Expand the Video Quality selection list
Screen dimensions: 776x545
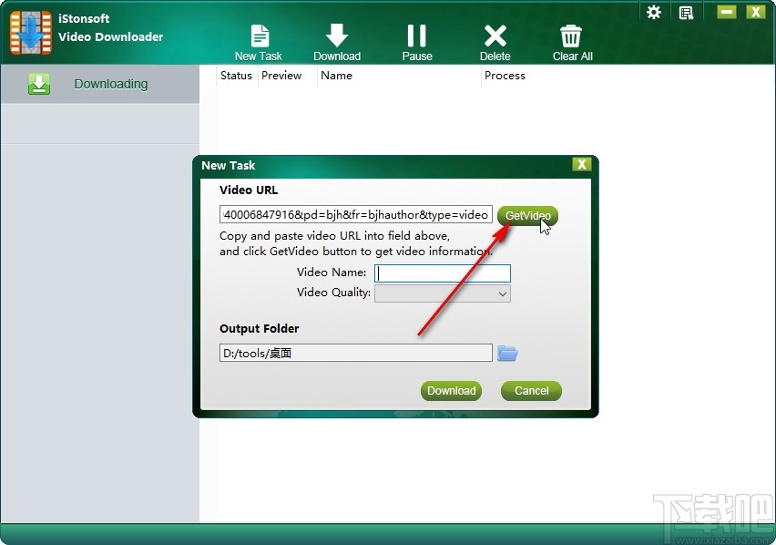(x=501, y=293)
